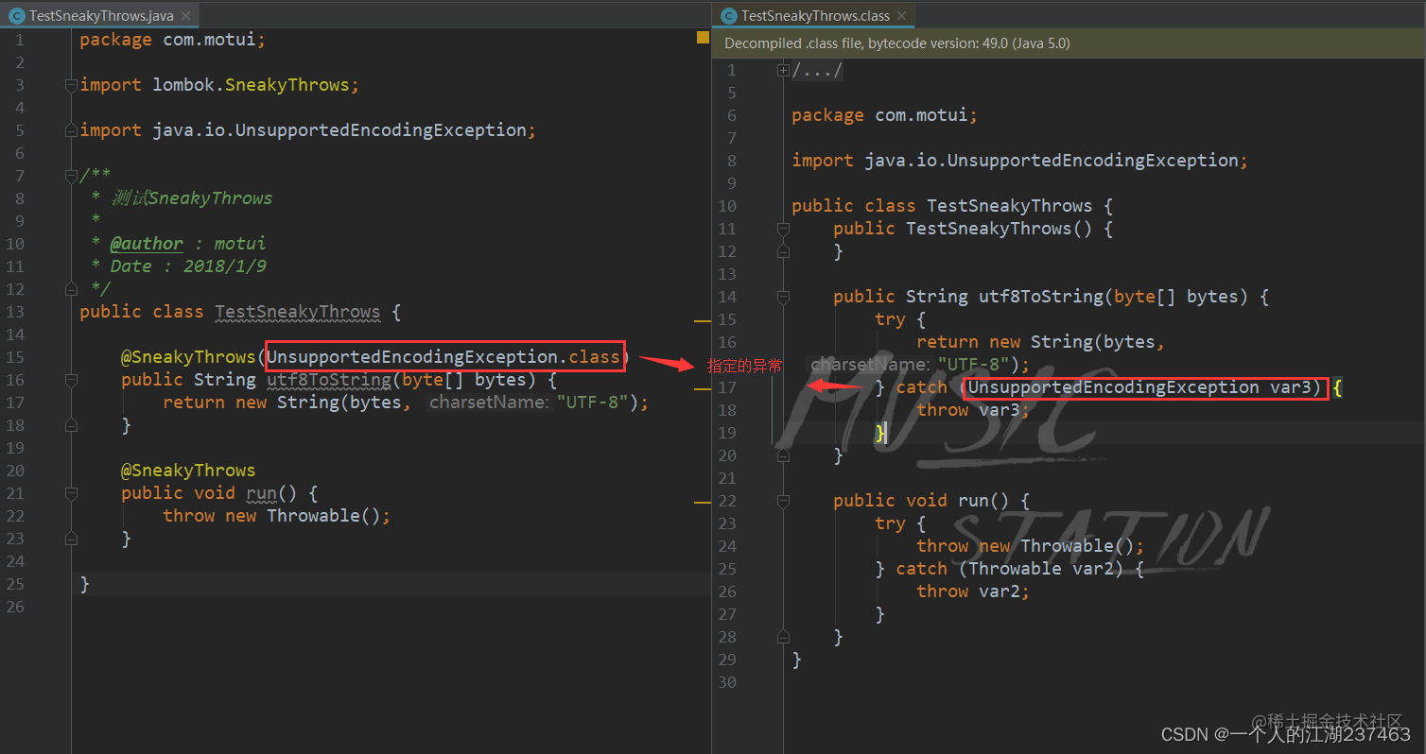Click the Javadoc end fold marker at line 12
Image resolution: width=1426 pixels, height=754 pixels.
(71, 289)
